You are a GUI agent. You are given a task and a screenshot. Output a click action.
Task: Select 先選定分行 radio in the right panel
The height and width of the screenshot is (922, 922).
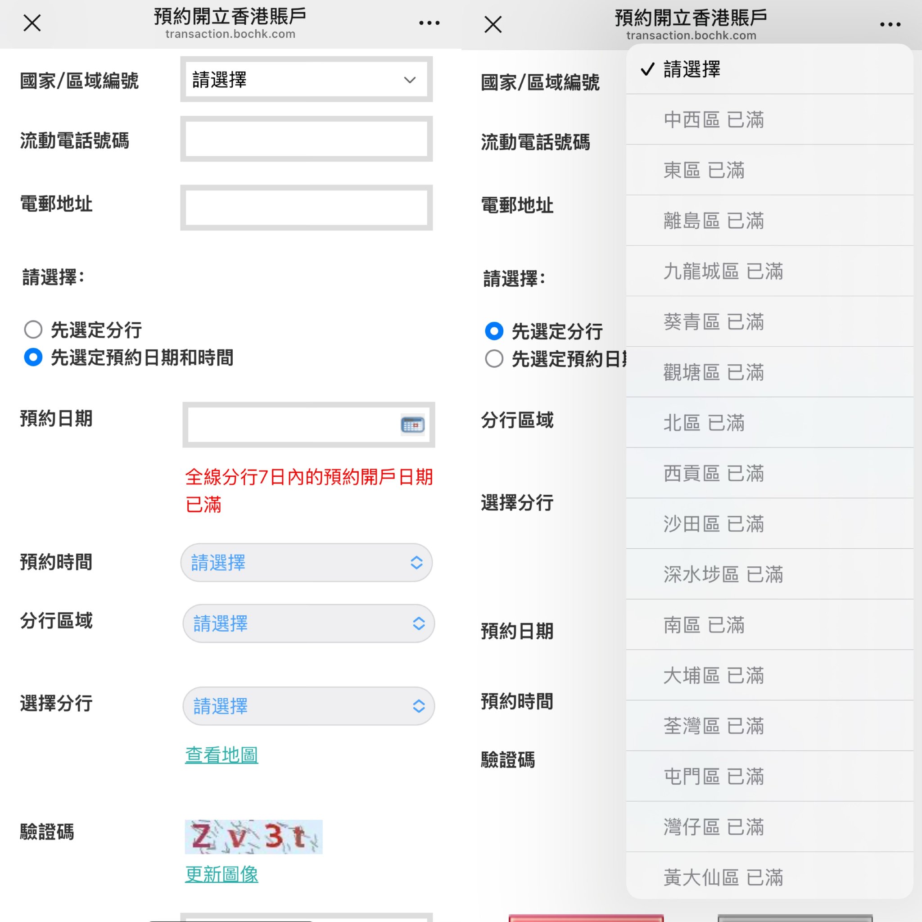[493, 331]
